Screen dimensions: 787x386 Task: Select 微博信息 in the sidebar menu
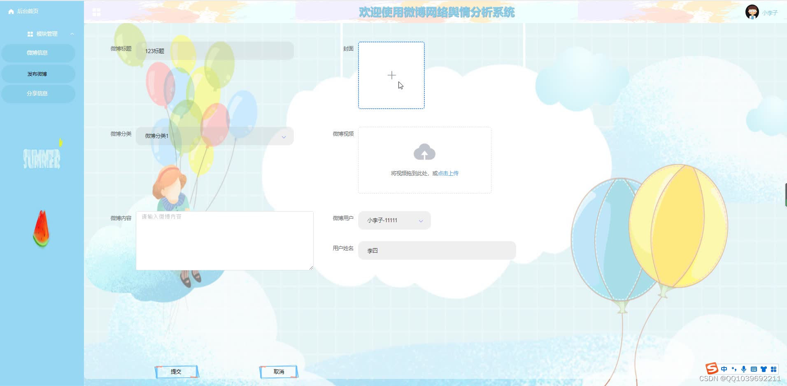[x=38, y=53]
